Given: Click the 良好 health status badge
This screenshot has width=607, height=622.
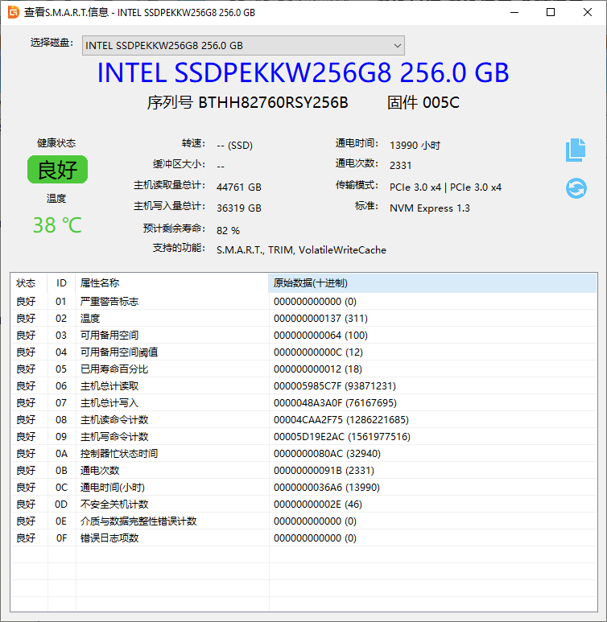Looking at the screenshot, I should 58,170.
